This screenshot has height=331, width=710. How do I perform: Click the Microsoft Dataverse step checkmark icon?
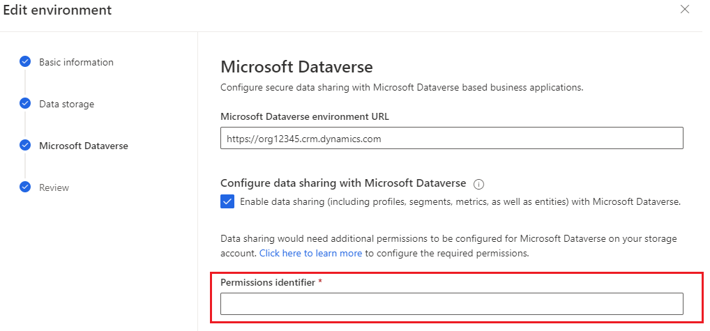(25, 146)
